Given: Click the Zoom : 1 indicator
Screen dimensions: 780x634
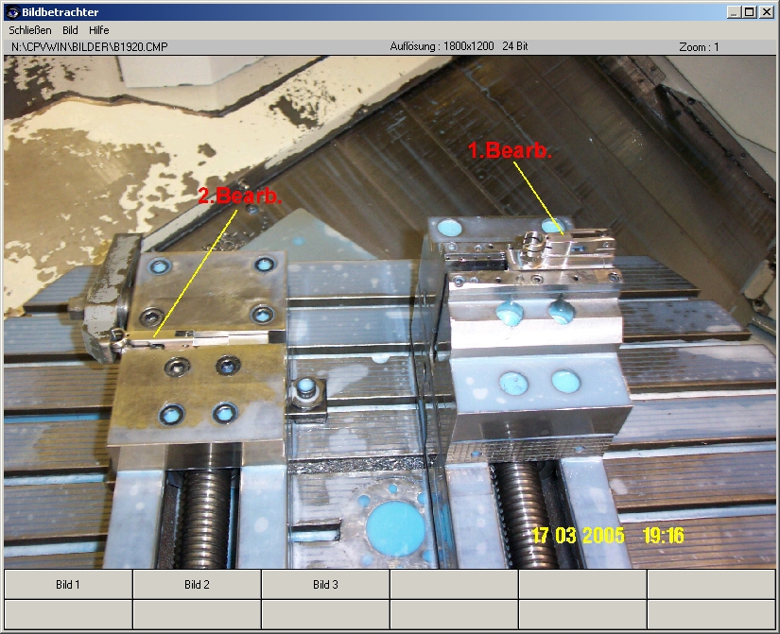Looking at the screenshot, I should point(699,46).
